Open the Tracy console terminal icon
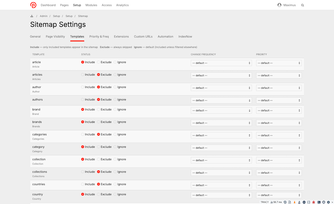334x204 pixels. [319, 202]
